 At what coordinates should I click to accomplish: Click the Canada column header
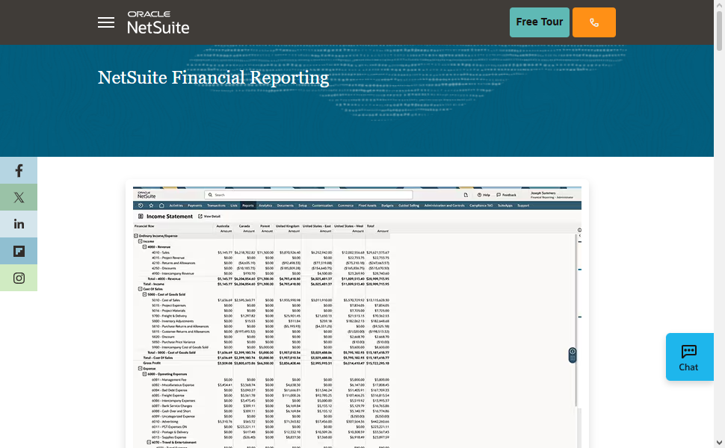[x=244, y=225]
